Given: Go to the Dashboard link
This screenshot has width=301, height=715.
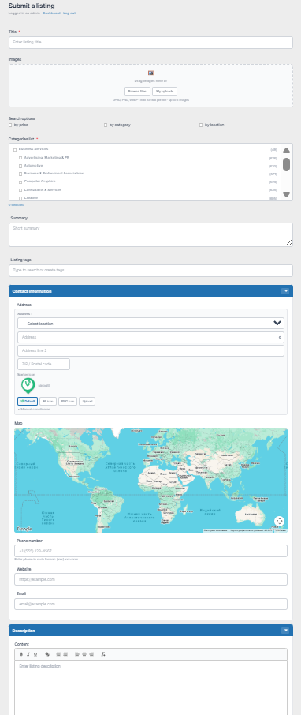Looking at the screenshot, I should [51, 13].
